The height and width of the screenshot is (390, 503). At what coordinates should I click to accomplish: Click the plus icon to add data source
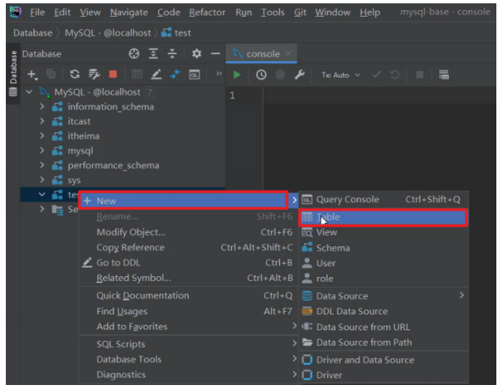click(x=32, y=75)
